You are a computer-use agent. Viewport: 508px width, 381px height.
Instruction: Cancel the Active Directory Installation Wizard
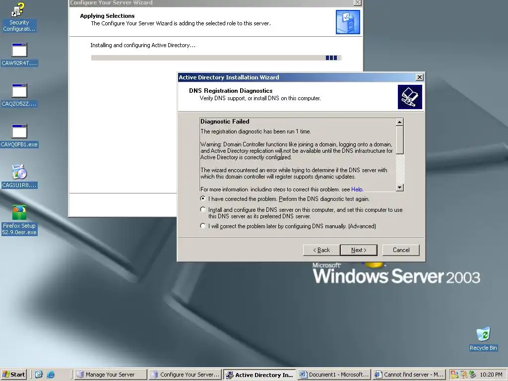pos(401,250)
